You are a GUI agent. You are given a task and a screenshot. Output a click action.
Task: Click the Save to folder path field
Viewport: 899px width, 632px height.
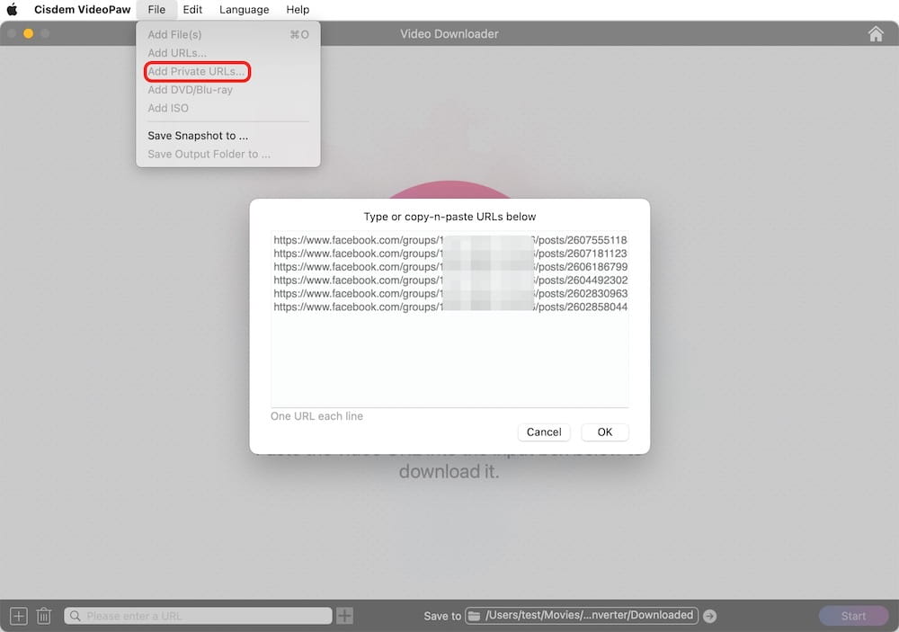point(582,615)
